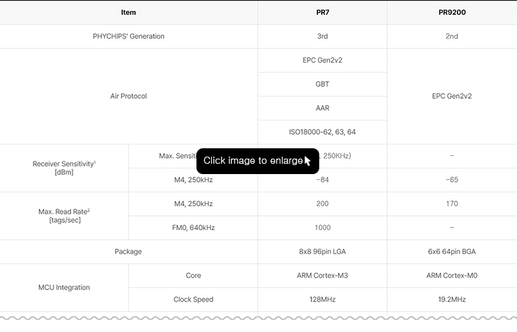Click the -65 sensitivity value

click(452, 180)
